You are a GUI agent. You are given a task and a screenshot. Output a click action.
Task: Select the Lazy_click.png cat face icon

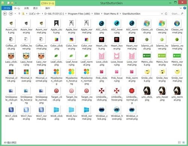(x=11, y=56)
